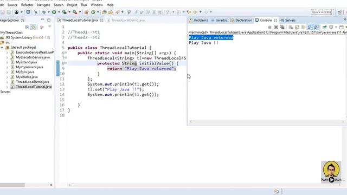This screenshot has width=347, height=195.
Task: Open External Tools dropdown arrow
Action: tap(80, 12)
